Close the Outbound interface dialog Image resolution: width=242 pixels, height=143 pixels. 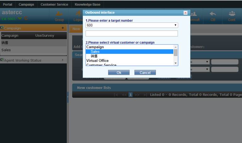pyautogui.click(x=185, y=13)
